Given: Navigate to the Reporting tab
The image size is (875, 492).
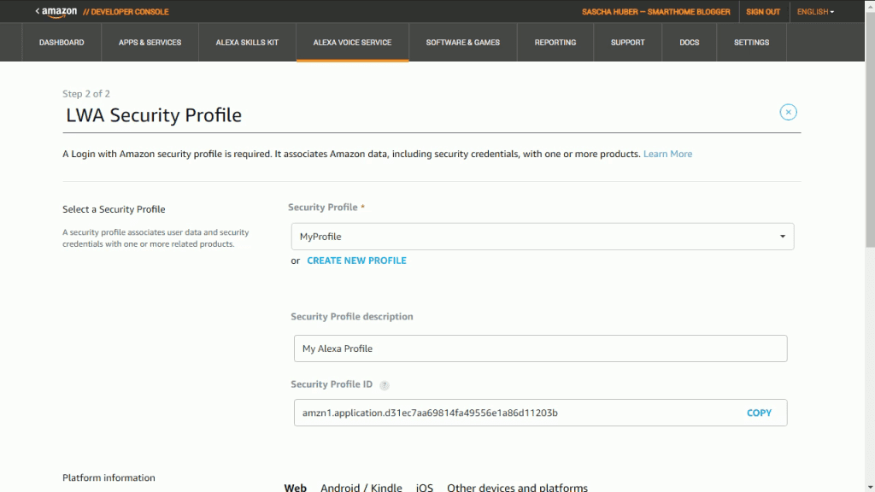Looking at the screenshot, I should coord(555,43).
